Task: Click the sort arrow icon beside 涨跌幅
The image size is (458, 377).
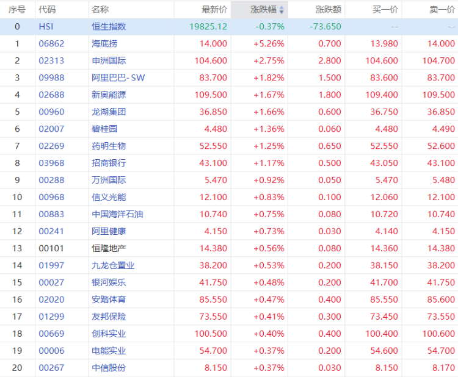Action: (x=282, y=10)
